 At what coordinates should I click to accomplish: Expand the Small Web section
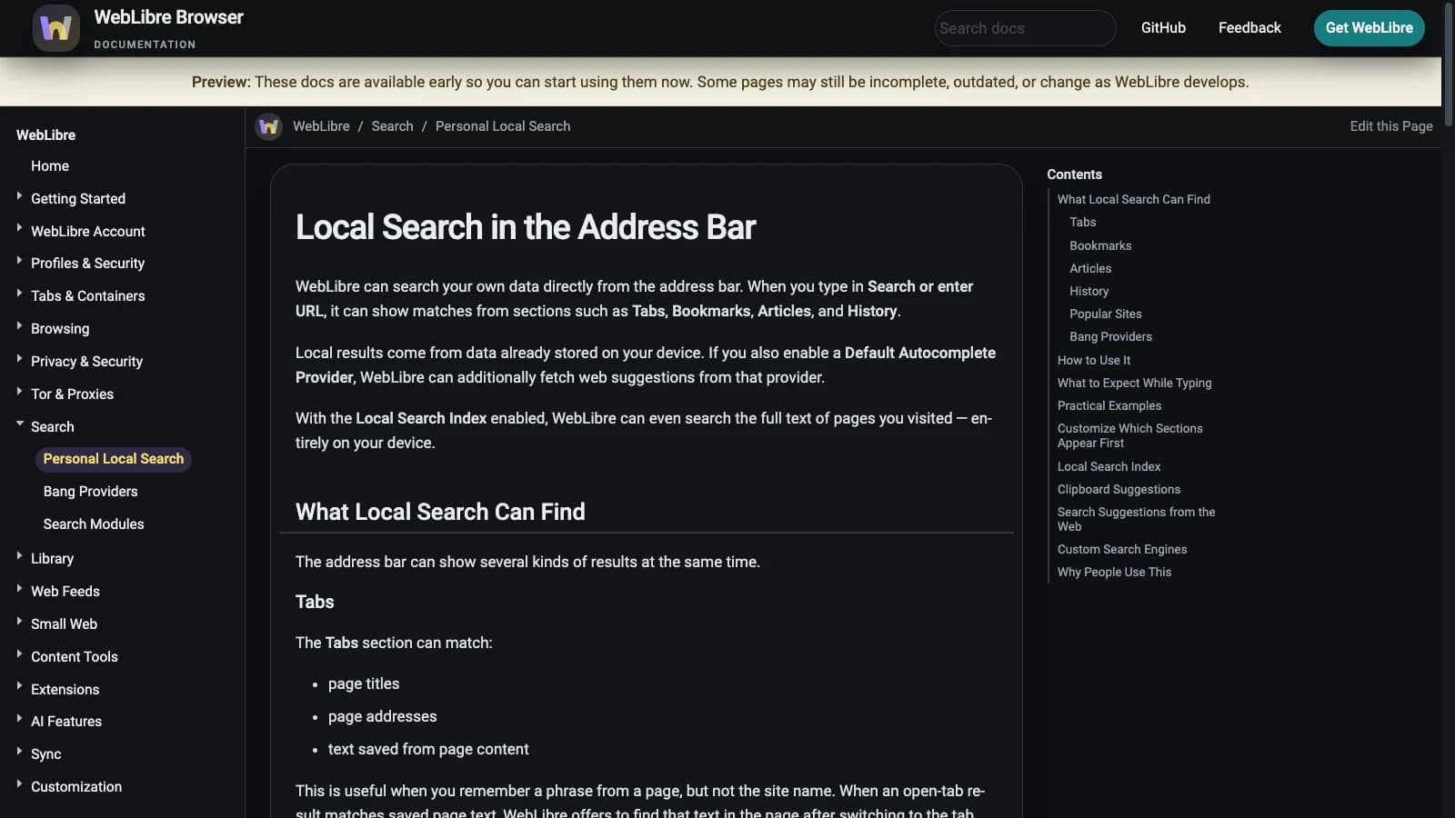(19, 622)
